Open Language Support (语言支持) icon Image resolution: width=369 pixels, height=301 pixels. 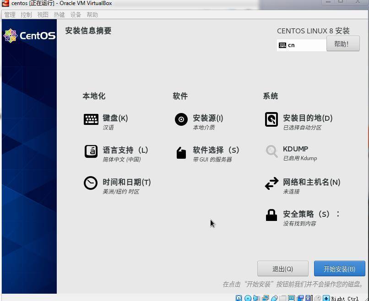click(91, 151)
